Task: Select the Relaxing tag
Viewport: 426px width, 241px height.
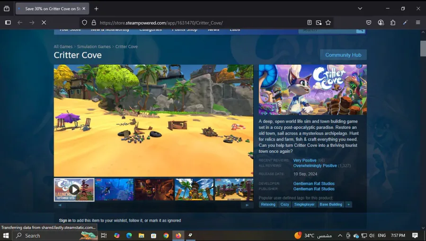Action: click(268, 205)
